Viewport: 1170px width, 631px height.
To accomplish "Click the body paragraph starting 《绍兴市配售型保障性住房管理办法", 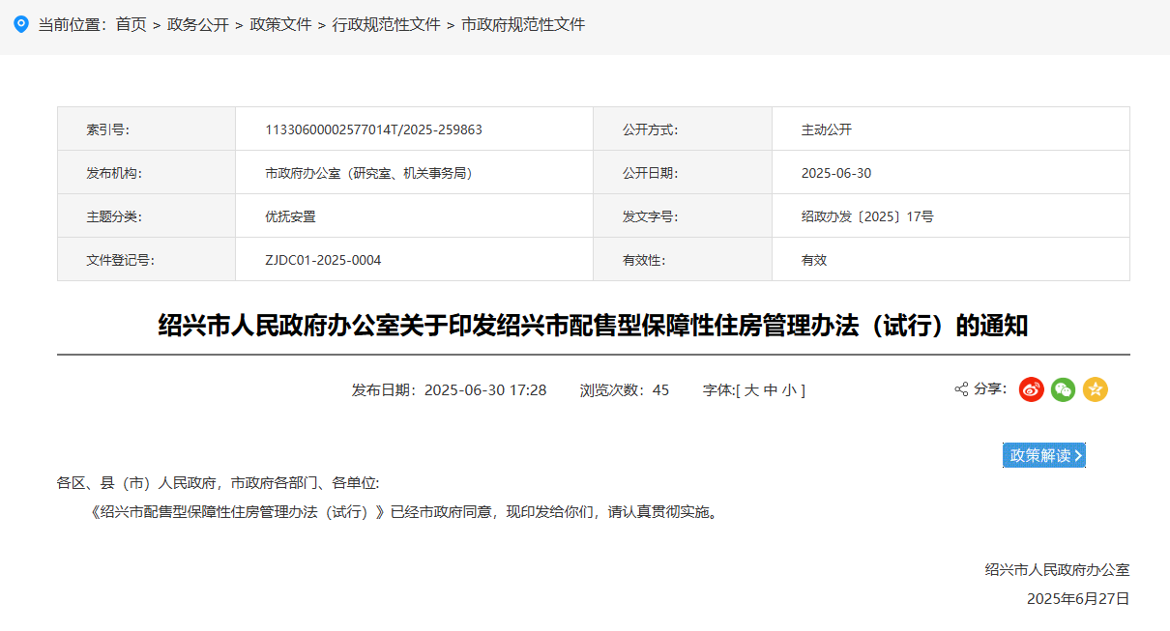I will coord(404,512).
